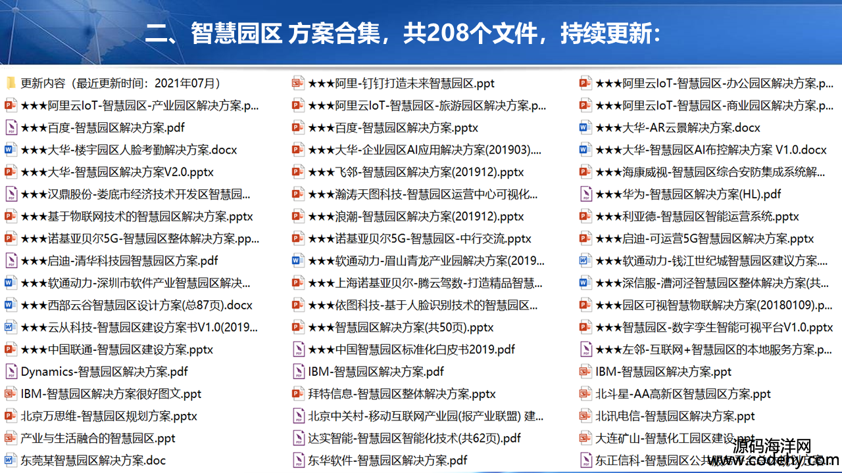The image size is (842, 473).
Task: Click Word icon of 西部云谷智慧园区设计方案 file
Action: tap(11, 305)
